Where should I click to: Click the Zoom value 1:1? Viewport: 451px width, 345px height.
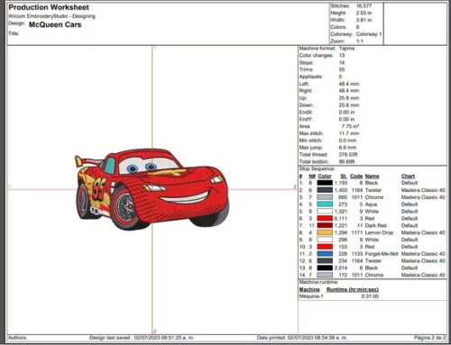pyautogui.click(x=360, y=41)
